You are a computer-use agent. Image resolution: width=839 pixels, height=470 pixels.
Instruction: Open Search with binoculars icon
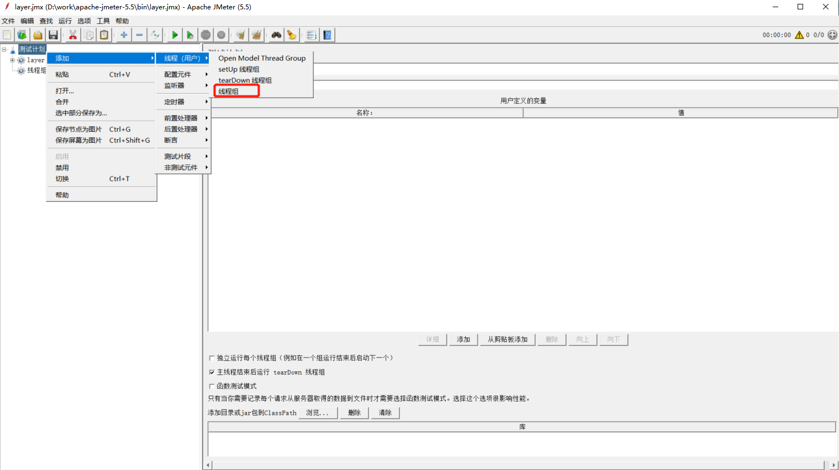click(x=276, y=35)
